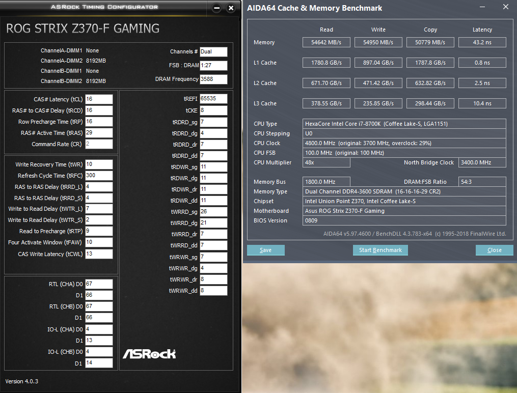The height and width of the screenshot is (393, 517).
Task: Click RTL (CHB) D0 field
Action: pyautogui.click(x=99, y=306)
